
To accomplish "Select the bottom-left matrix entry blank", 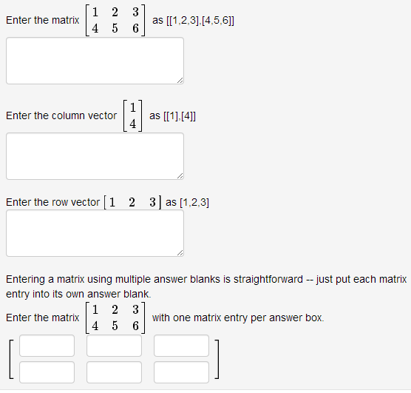I will [x=47, y=372].
